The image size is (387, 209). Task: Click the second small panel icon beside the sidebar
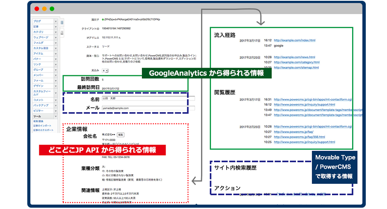pyautogui.click(x=62, y=32)
